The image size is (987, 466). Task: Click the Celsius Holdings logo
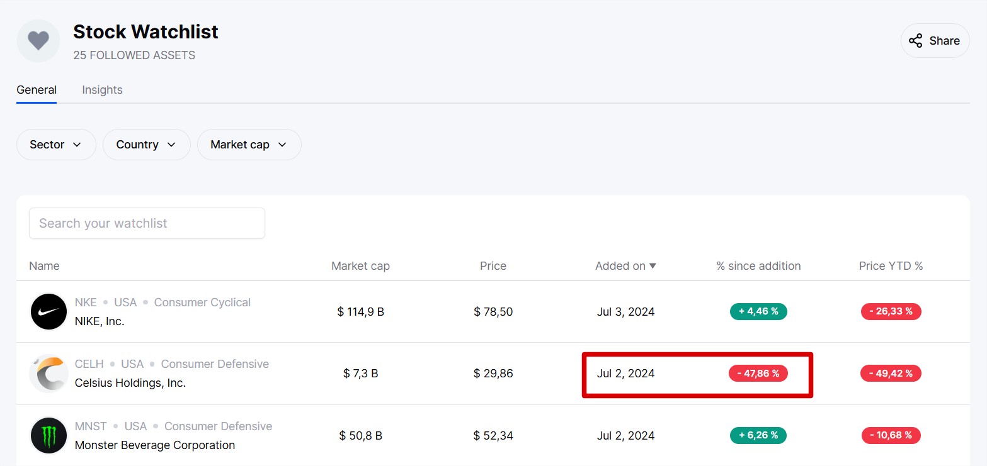(x=48, y=374)
